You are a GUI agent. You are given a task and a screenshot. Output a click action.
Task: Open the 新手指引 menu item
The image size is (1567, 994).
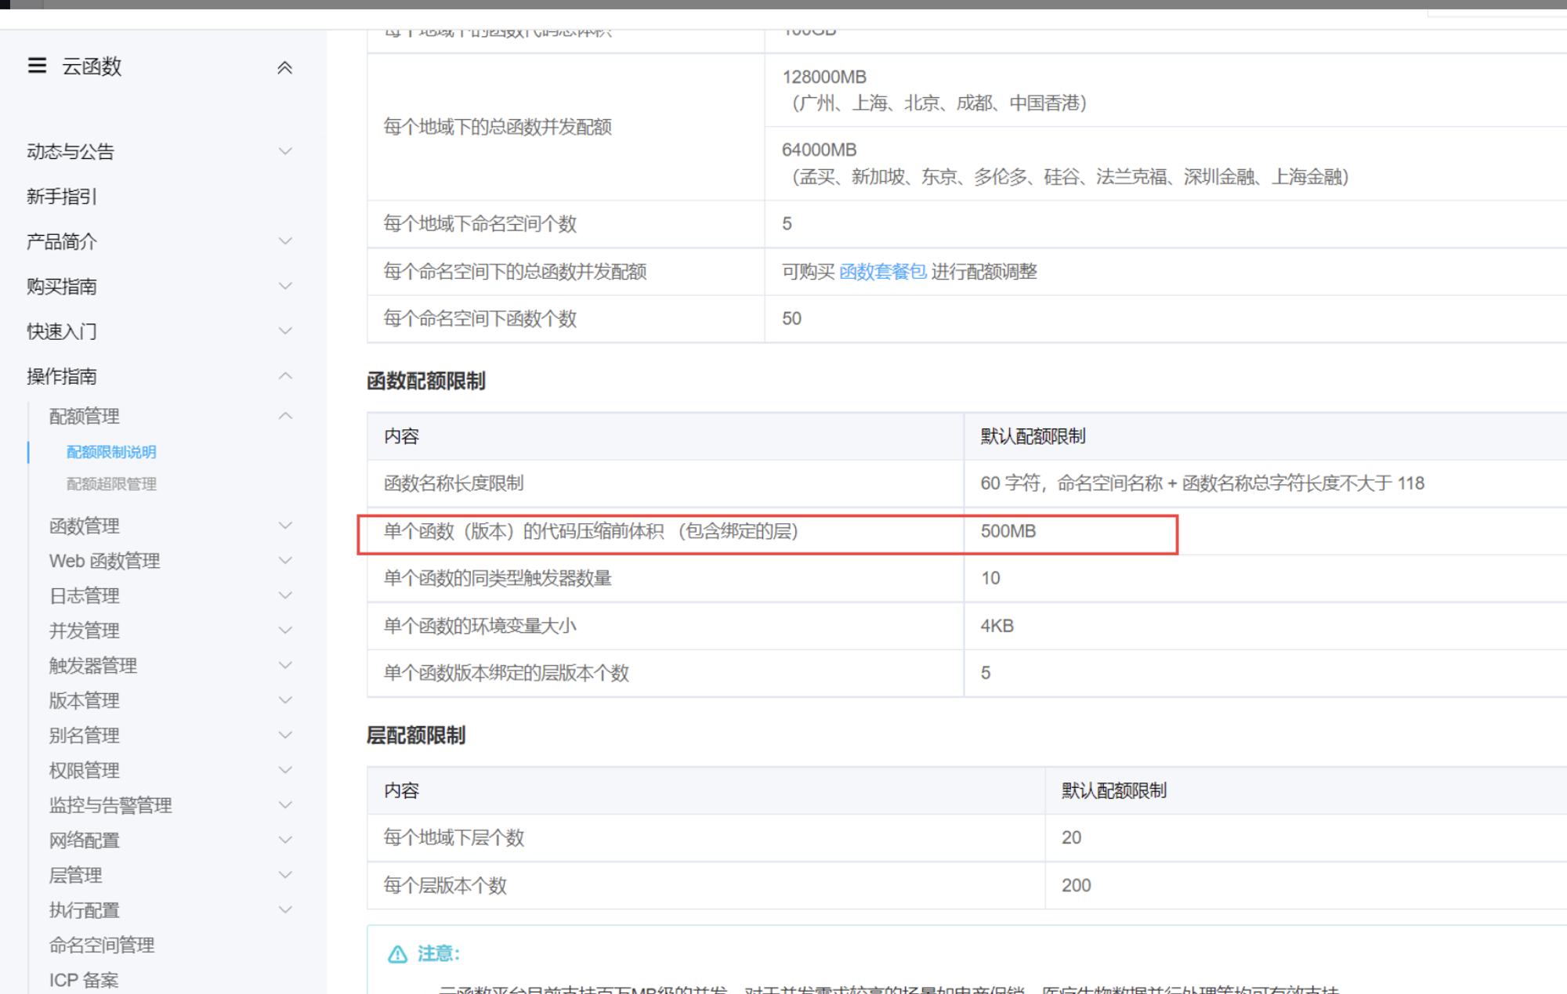coord(62,197)
